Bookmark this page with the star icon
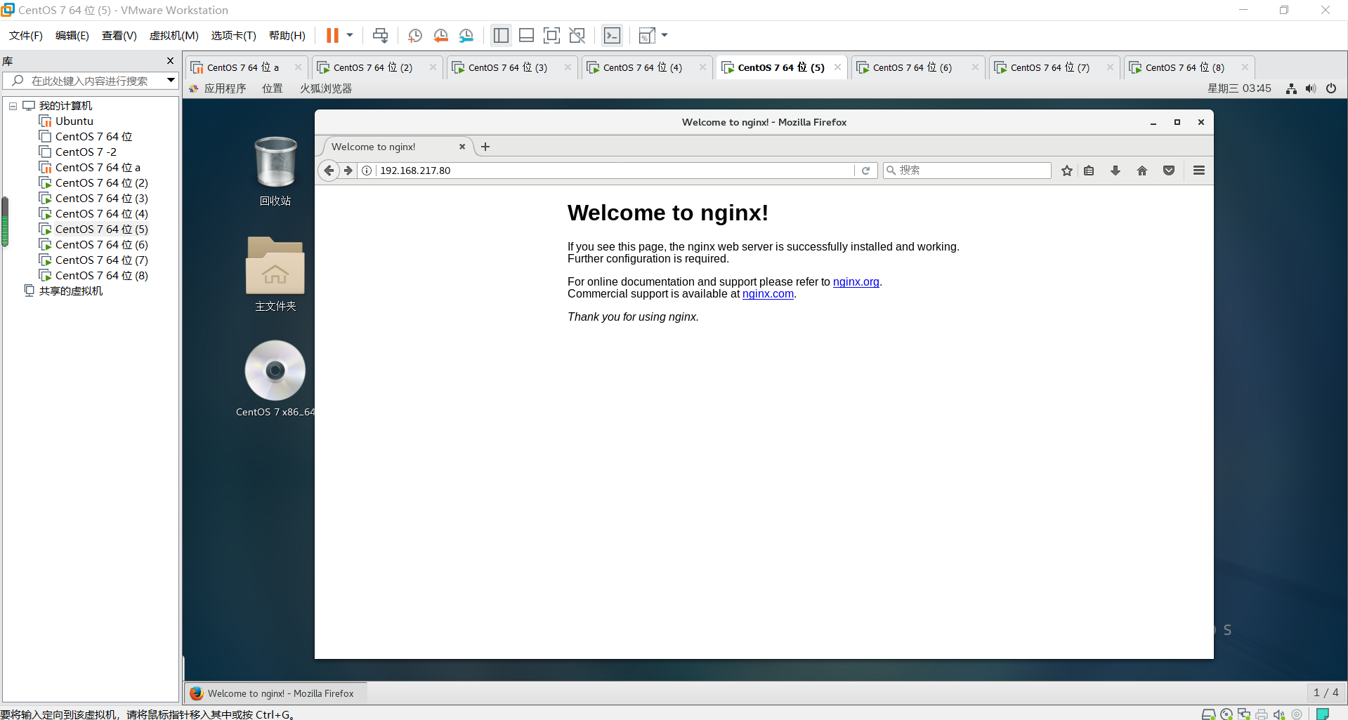1348x720 pixels. 1067,171
